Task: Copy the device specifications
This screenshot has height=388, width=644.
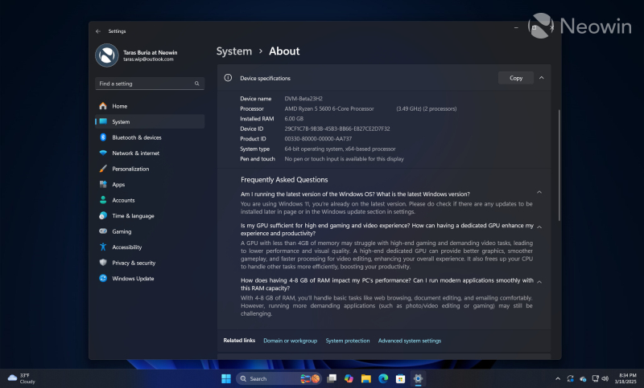Action: tap(516, 78)
